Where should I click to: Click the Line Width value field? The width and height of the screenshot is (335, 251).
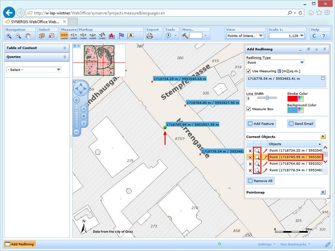pos(251,98)
